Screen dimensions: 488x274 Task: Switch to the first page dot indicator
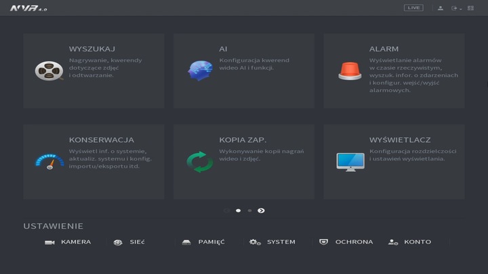tap(238, 210)
